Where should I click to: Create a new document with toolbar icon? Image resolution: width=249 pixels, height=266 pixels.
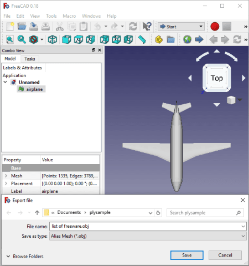(10, 27)
